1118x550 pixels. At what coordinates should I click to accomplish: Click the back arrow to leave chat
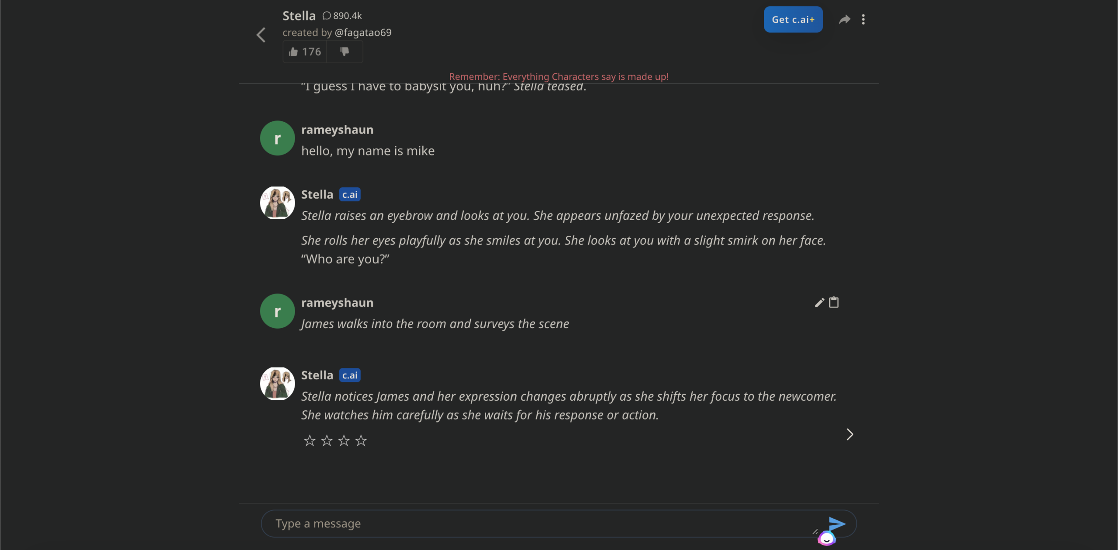[x=261, y=35]
